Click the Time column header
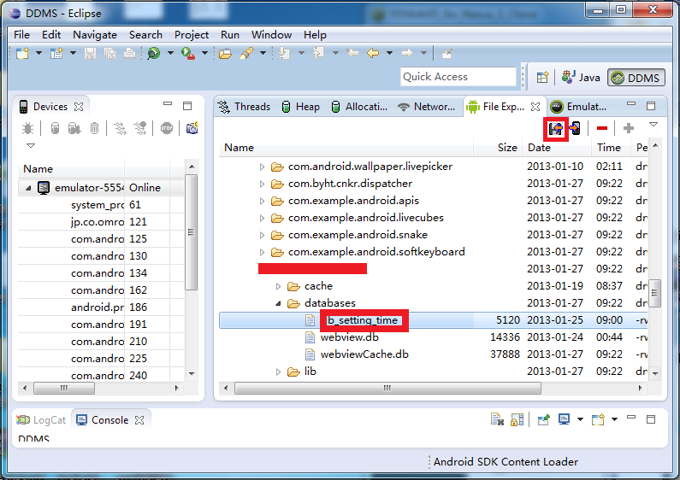This screenshot has width=680, height=480. pyautogui.click(x=609, y=148)
